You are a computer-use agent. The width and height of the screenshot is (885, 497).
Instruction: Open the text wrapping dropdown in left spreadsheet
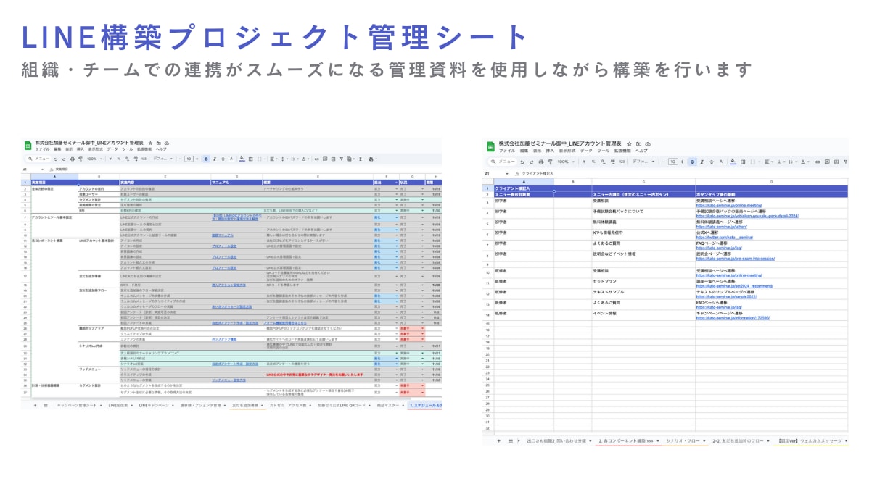pos(294,159)
